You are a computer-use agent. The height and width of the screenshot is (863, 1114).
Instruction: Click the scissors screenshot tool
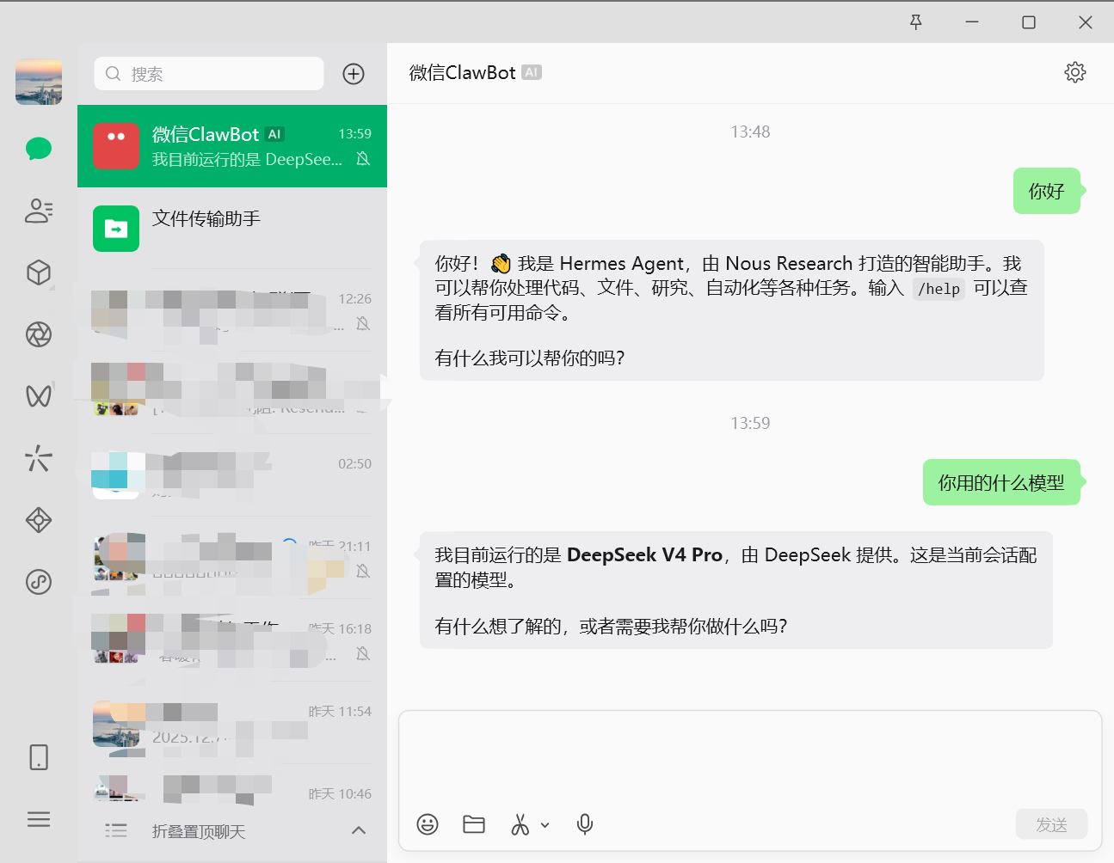520,824
